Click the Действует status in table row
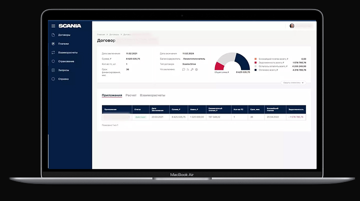360x201 pixels. point(140,117)
